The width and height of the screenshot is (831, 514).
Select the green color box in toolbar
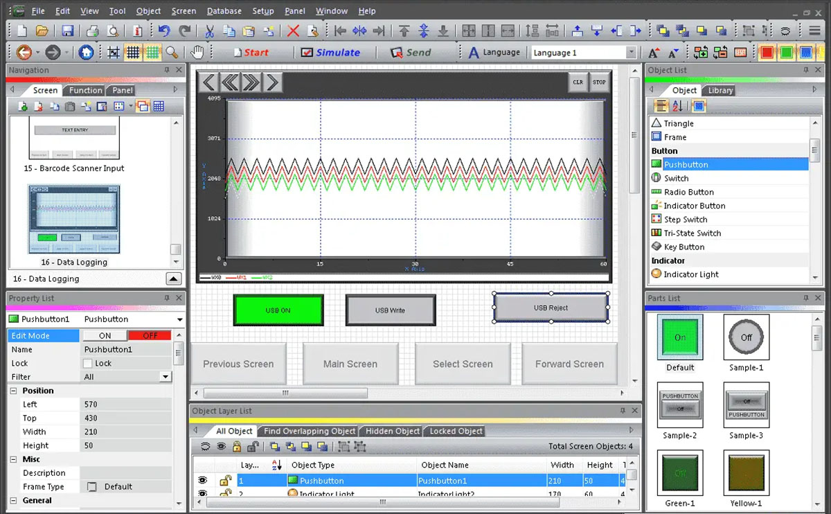786,53
